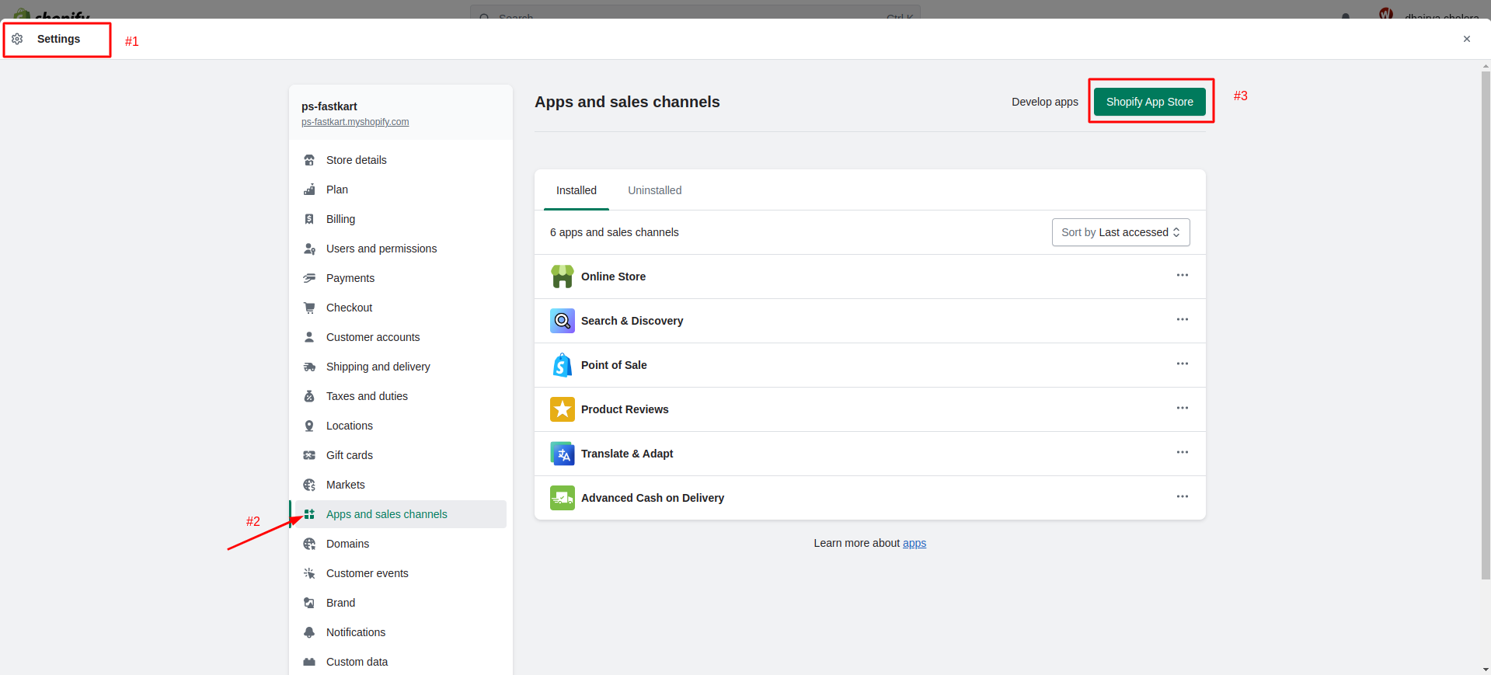Go to Shipping and delivery settings
This screenshot has width=1491, height=675.
click(x=378, y=367)
